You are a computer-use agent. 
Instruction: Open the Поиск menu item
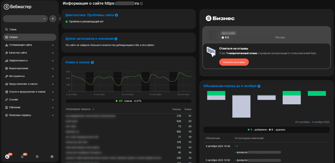[x=13, y=29]
